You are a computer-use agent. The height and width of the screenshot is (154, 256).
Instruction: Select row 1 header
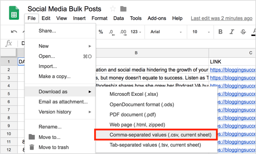[x=9, y=62]
